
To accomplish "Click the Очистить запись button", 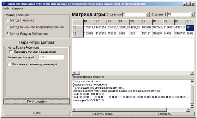I will pyautogui.click(x=103, y=114).
